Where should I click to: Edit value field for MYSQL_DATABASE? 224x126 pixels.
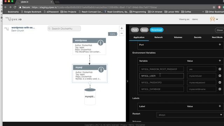(x=202, y=89)
